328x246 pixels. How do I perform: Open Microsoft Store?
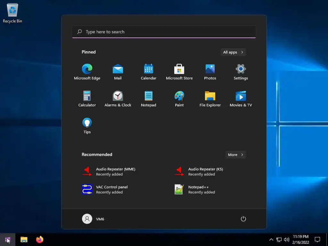pyautogui.click(x=179, y=72)
